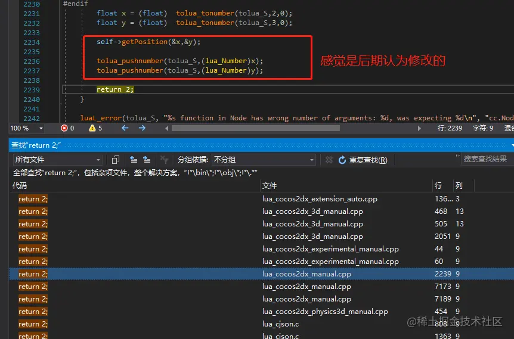Select lua_cocos2dx_3d_manual.cpp result at line 468
The height and width of the screenshot is (339, 514).
tap(262, 212)
